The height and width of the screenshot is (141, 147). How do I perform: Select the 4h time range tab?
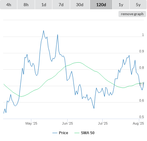[9, 5]
